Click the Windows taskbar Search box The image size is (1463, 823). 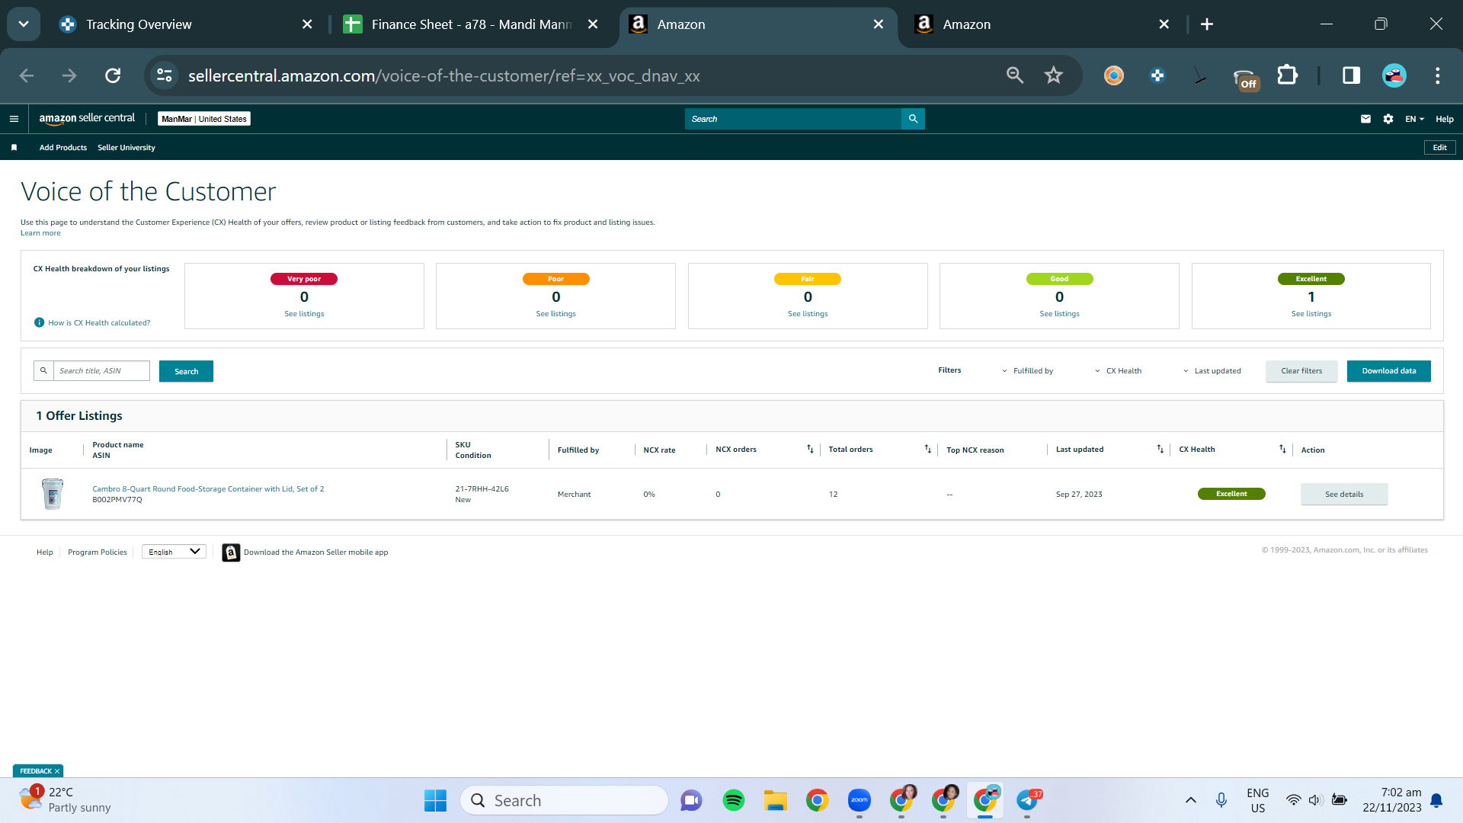[565, 800]
